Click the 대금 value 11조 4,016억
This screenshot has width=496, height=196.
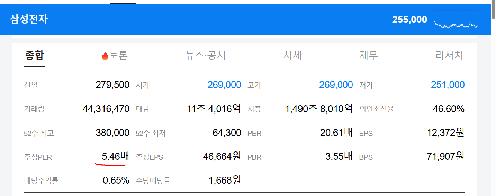click(x=214, y=109)
